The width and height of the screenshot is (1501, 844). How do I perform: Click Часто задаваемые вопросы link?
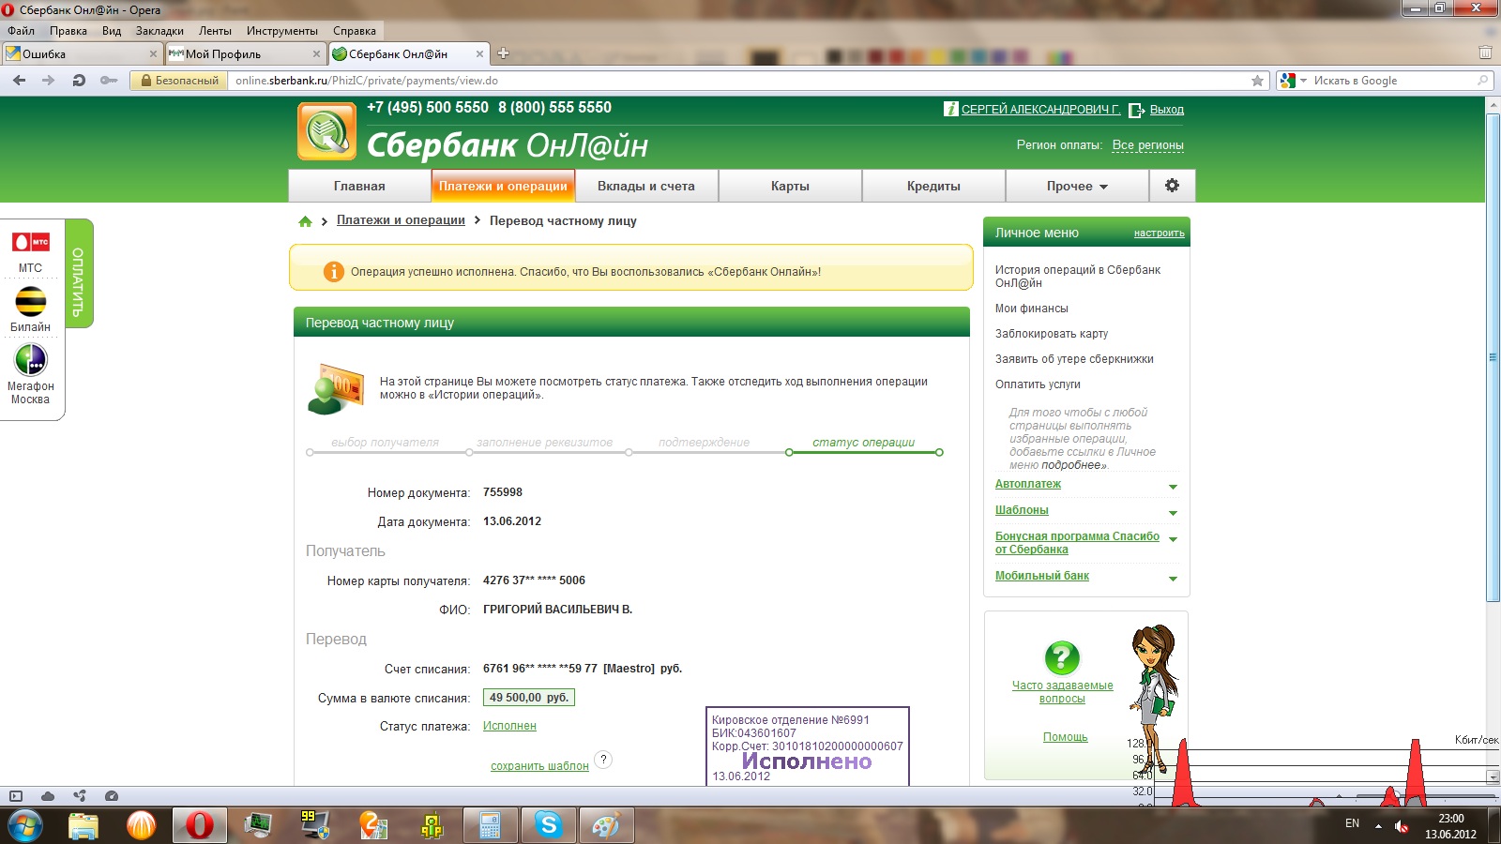1062,692
